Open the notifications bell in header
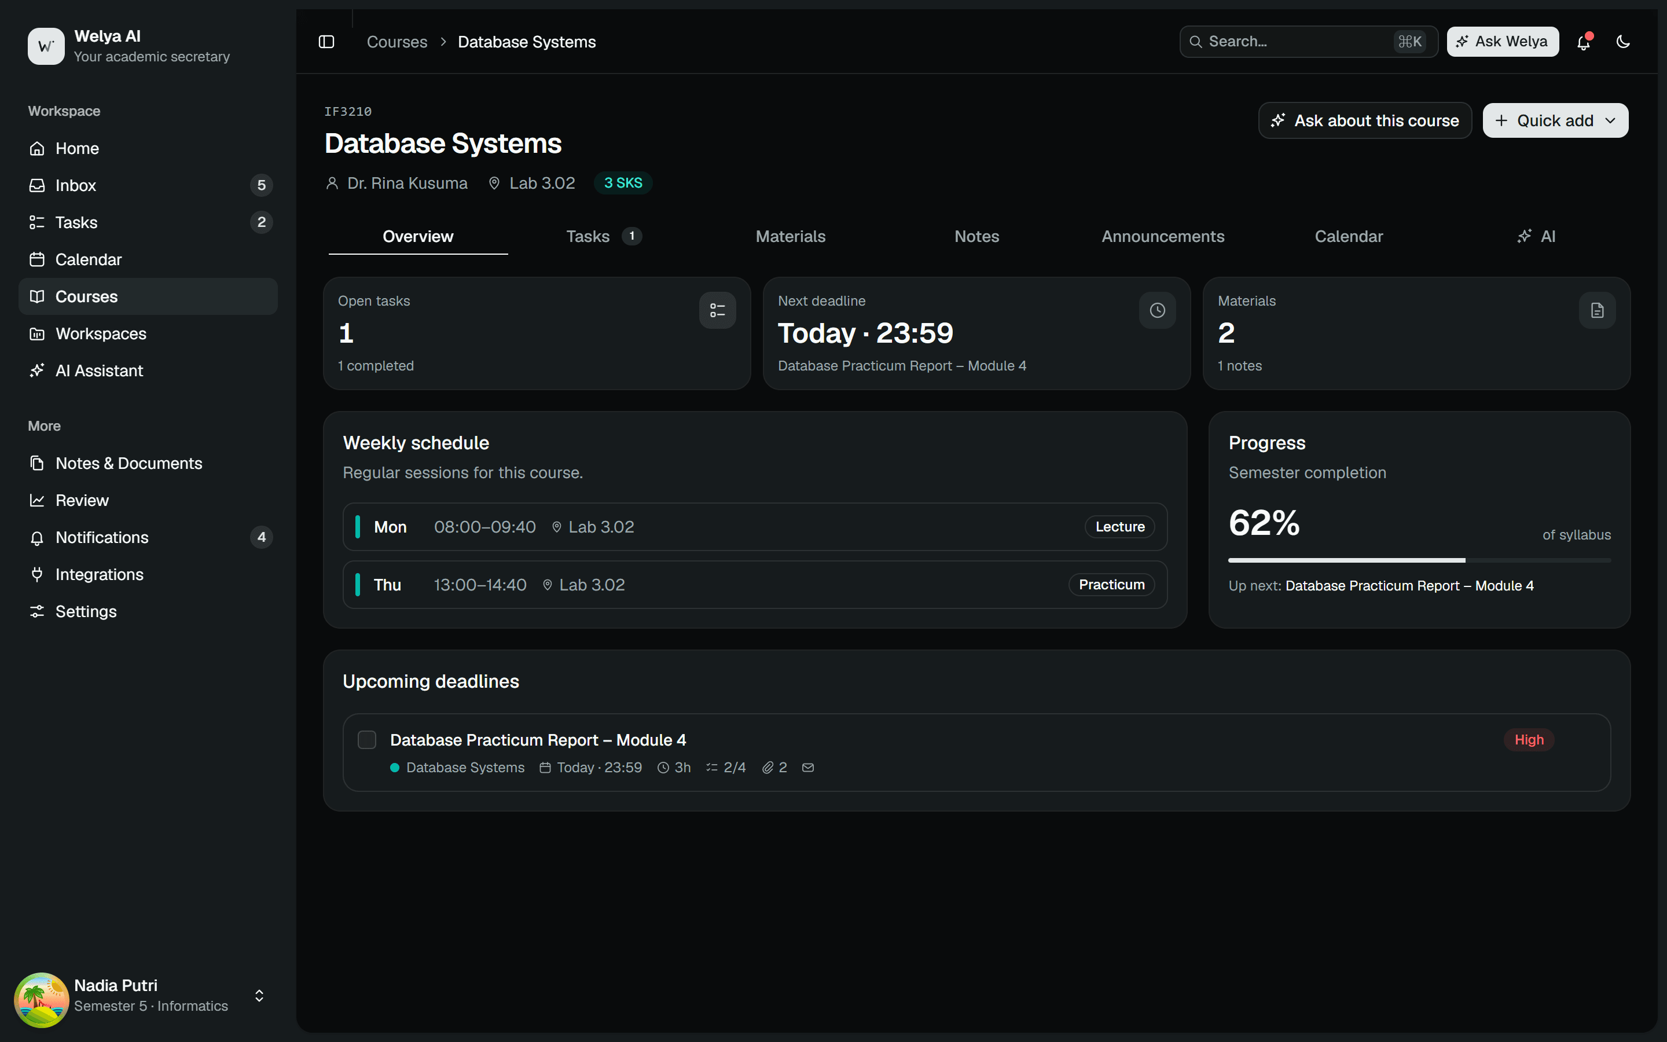The width and height of the screenshot is (1667, 1042). coord(1584,42)
